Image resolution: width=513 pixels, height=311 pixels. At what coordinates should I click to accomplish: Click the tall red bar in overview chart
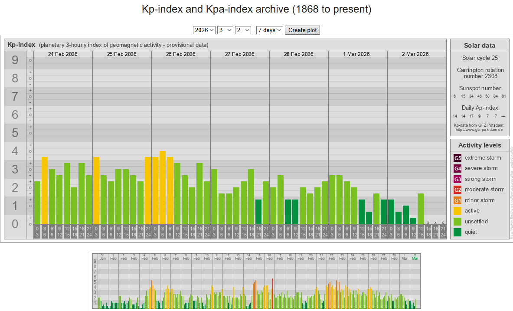pos(273,293)
